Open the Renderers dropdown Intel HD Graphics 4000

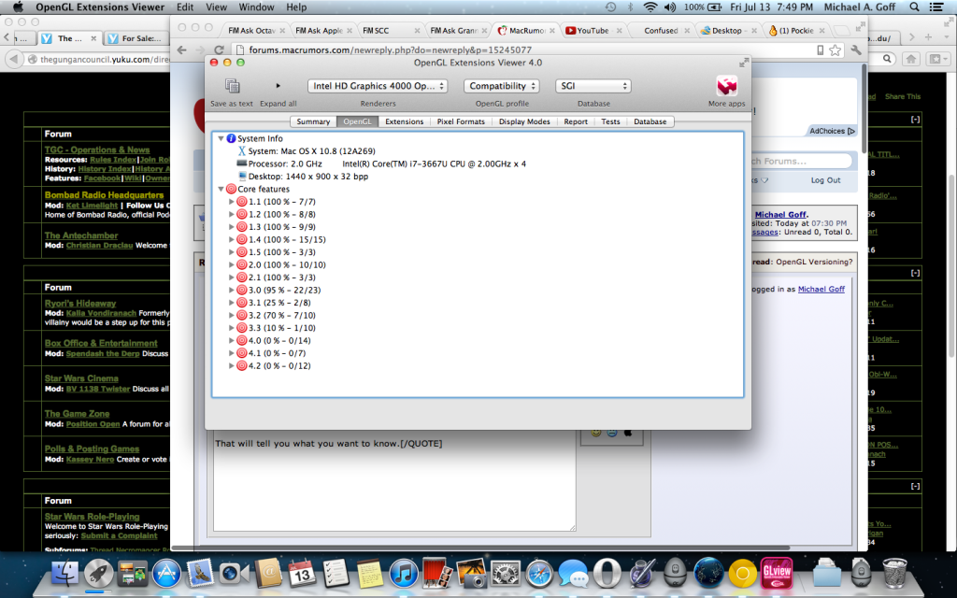tap(378, 86)
